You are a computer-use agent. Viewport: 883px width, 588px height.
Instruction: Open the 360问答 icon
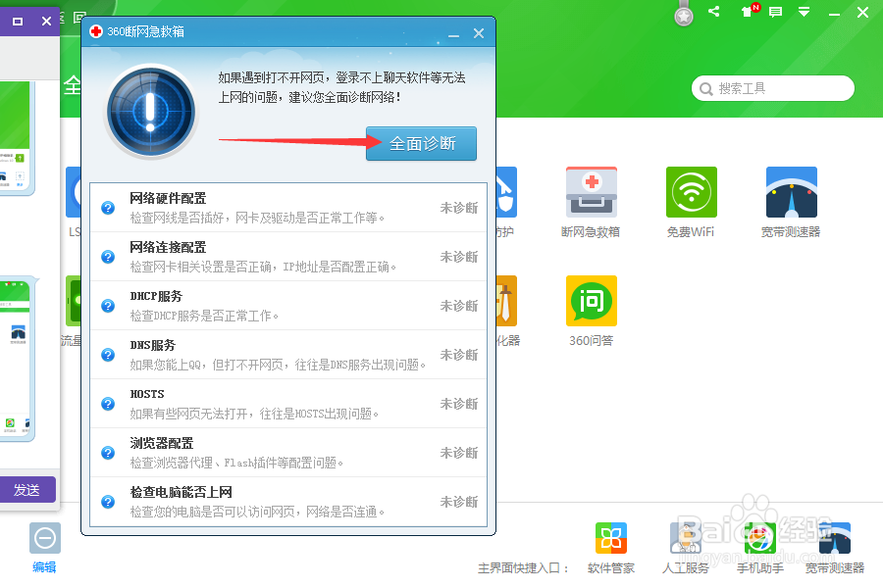(592, 302)
